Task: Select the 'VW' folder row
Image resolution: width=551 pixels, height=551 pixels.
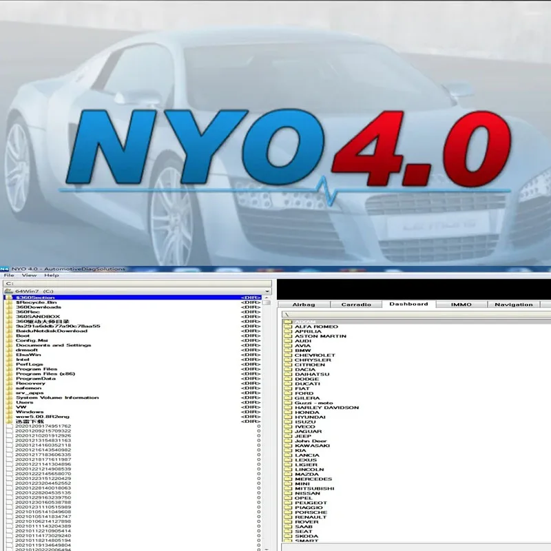Action: [x=133, y=407]
